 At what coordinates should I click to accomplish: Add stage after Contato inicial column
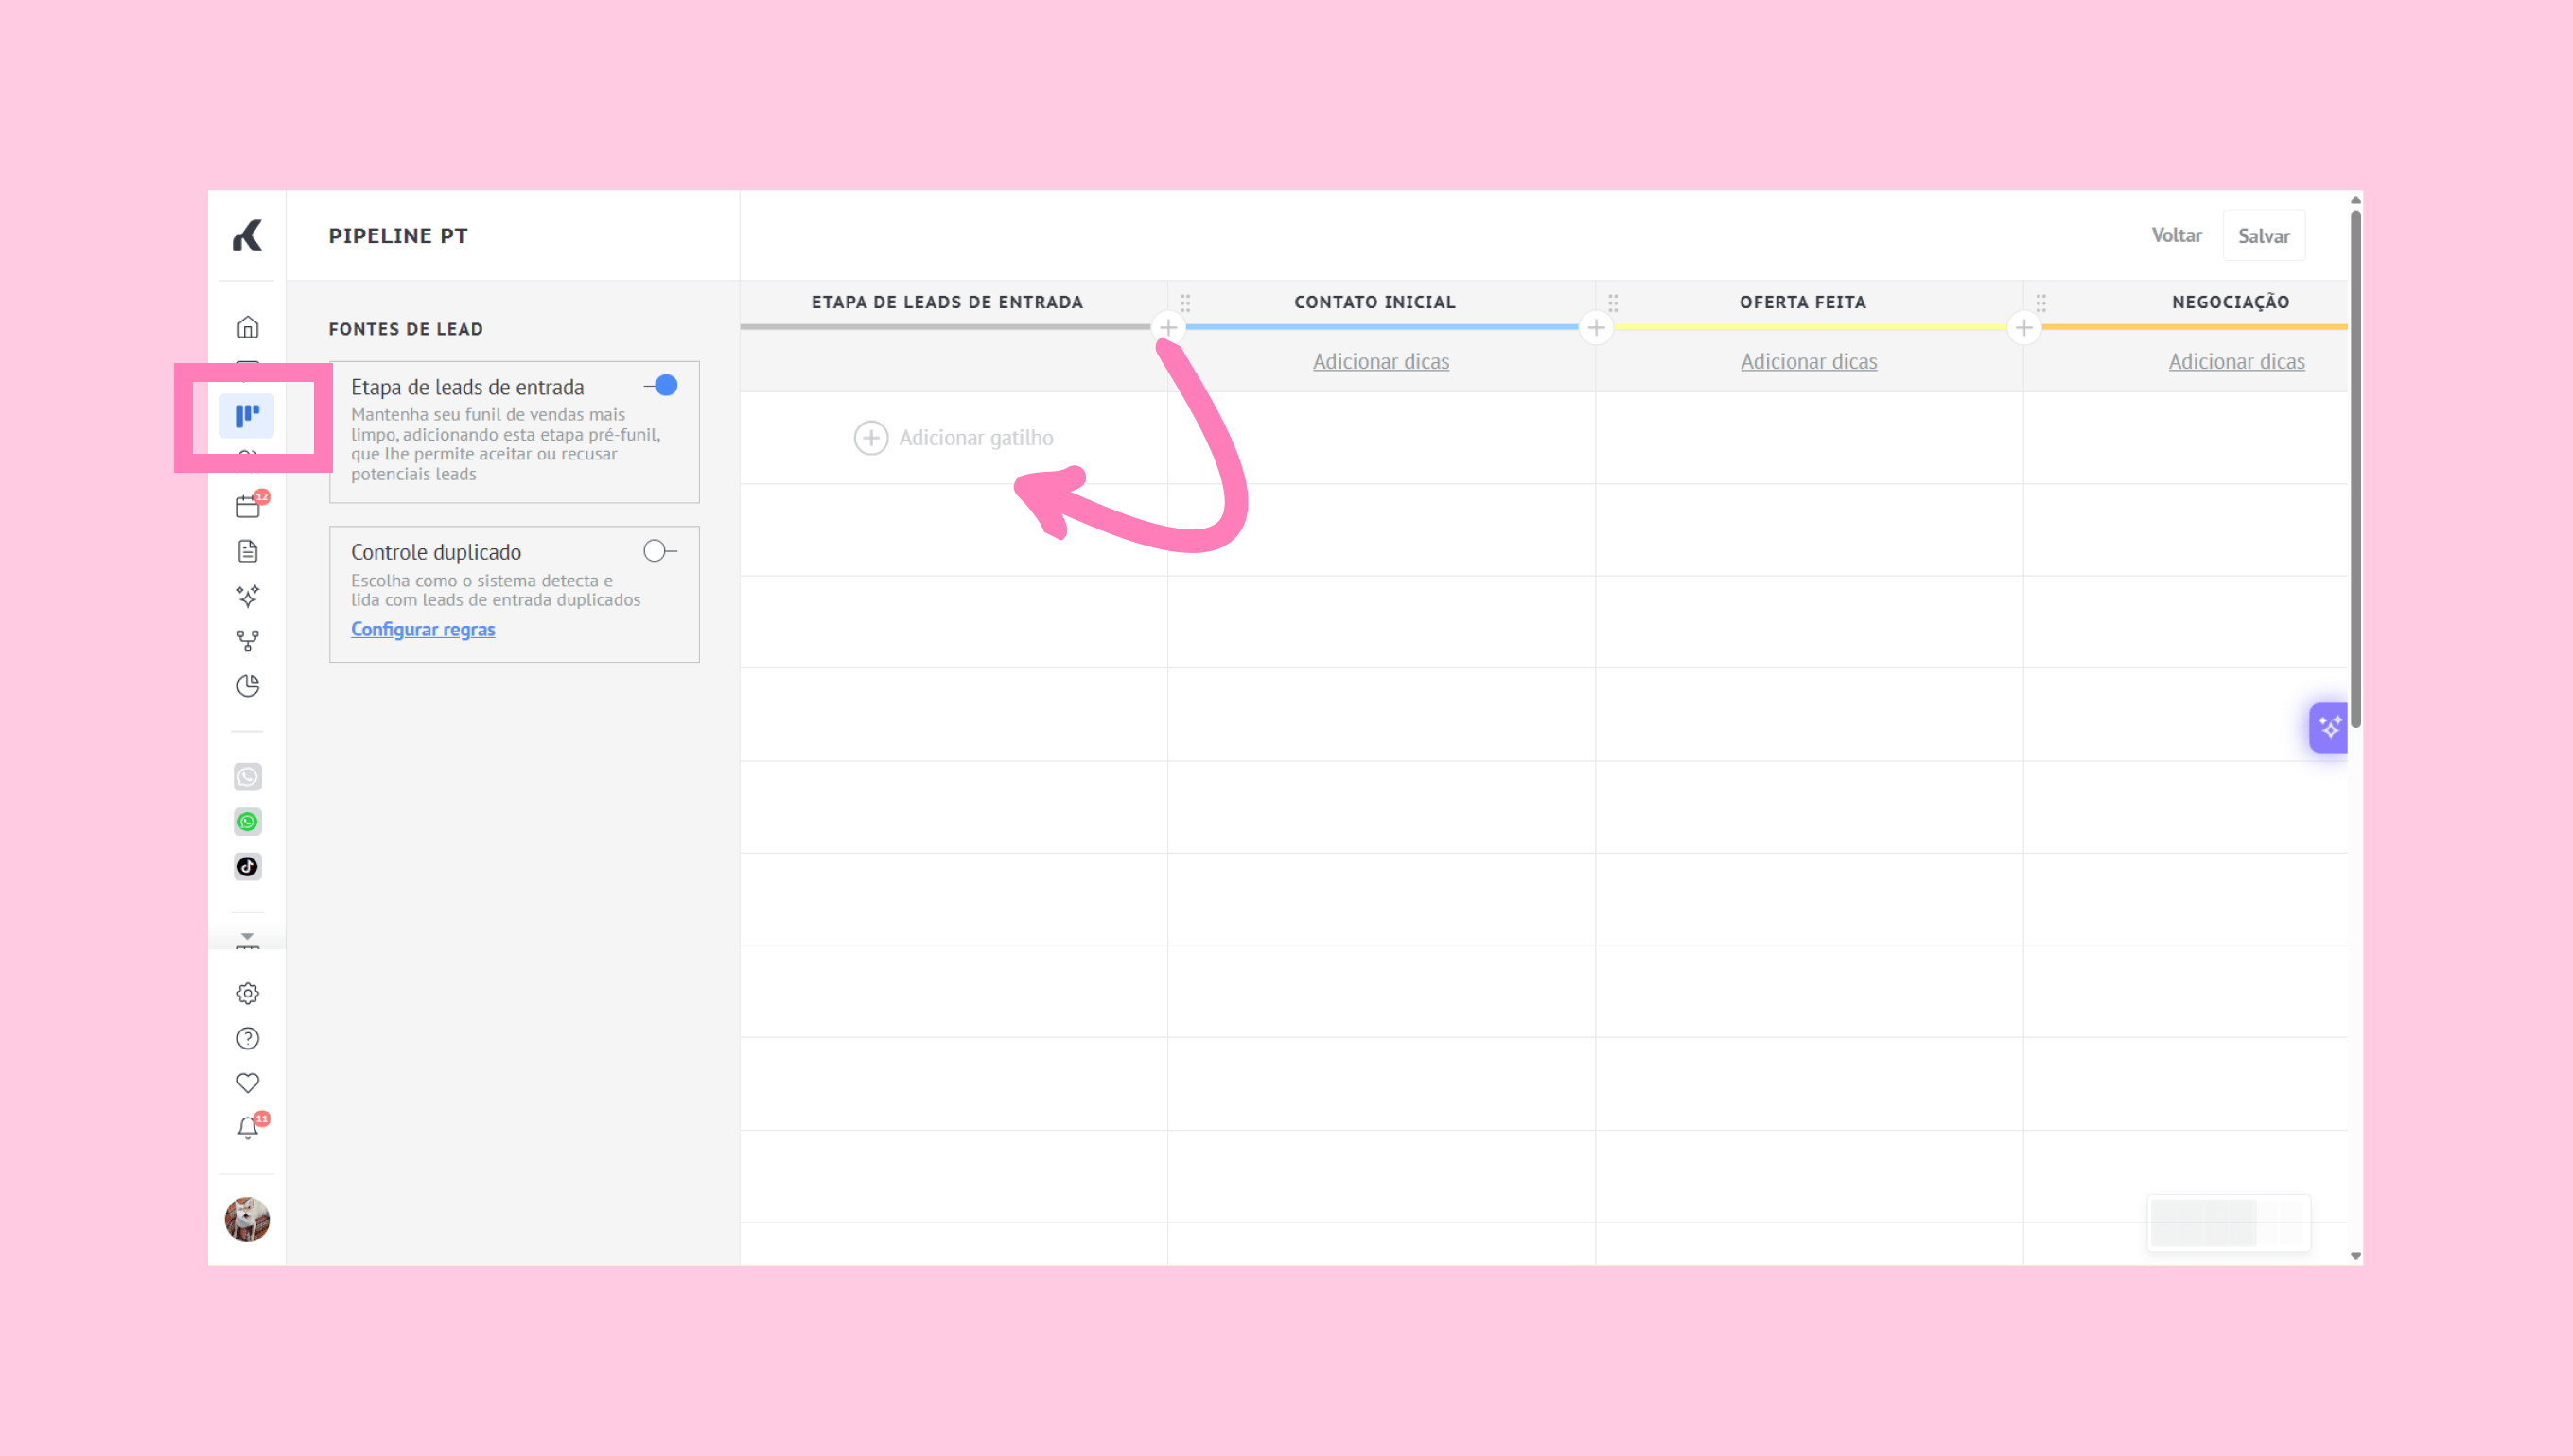tap(1596, 327)
